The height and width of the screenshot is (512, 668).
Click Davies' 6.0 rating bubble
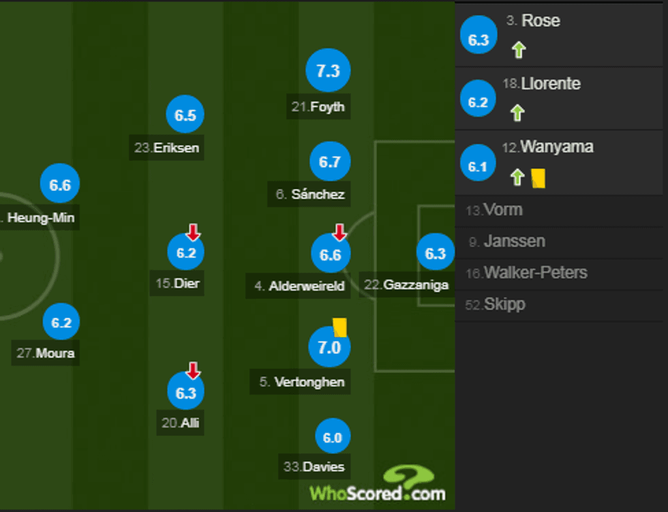click(332, 436)
